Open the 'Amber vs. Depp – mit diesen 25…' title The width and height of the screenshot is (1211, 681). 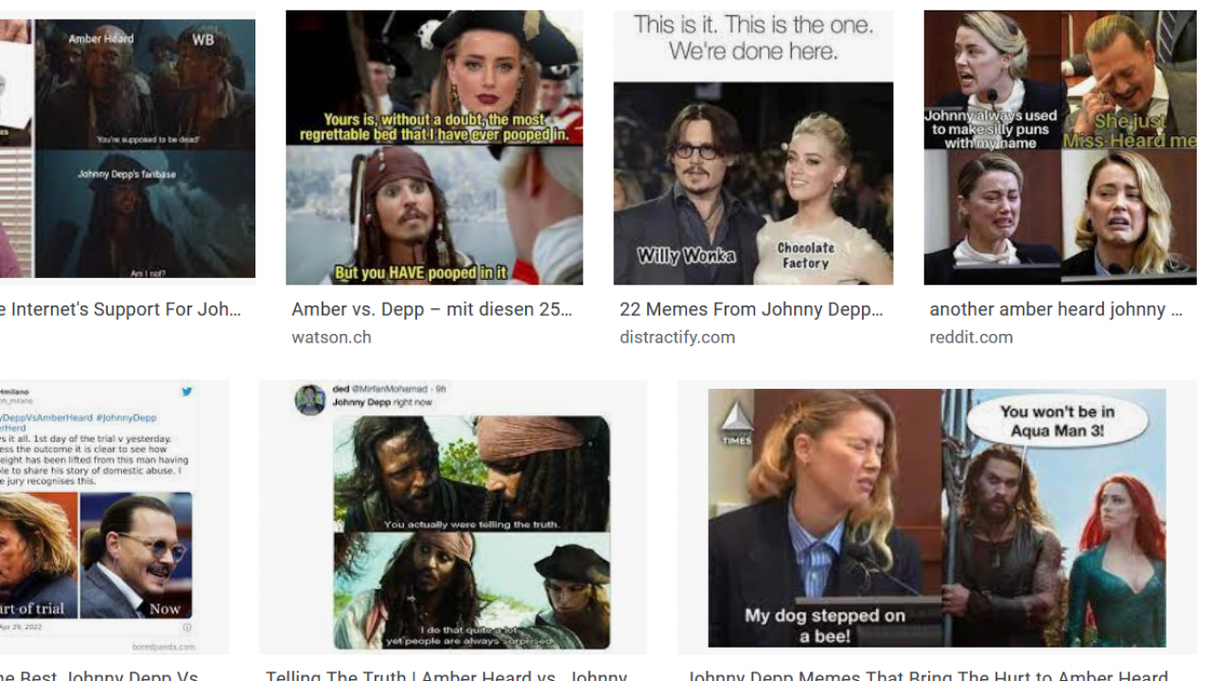tap(431, 309)
